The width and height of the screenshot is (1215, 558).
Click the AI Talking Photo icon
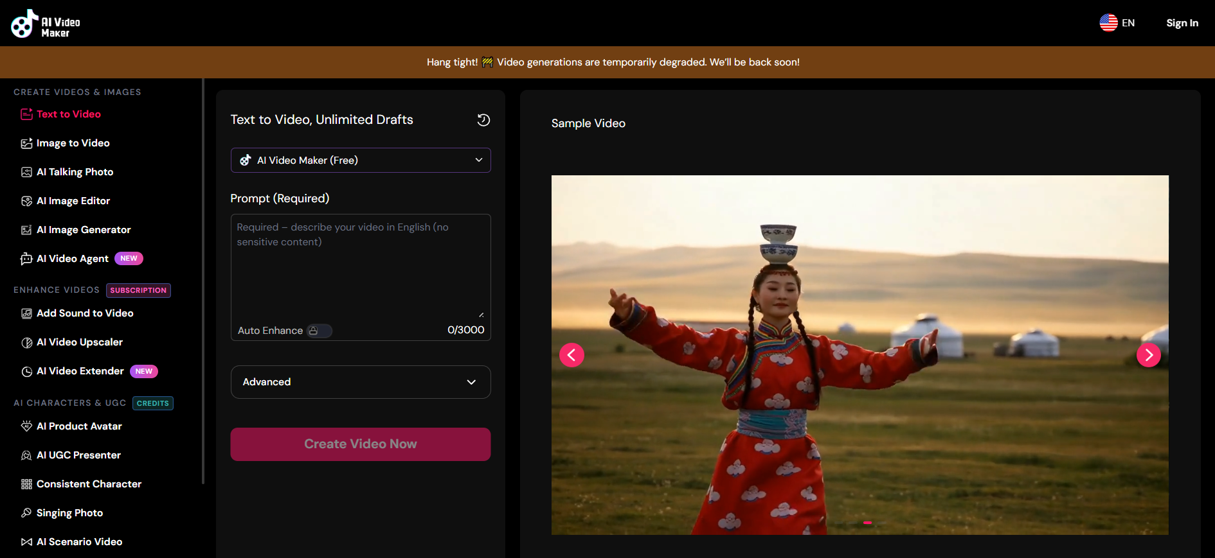tap(26, 172)
